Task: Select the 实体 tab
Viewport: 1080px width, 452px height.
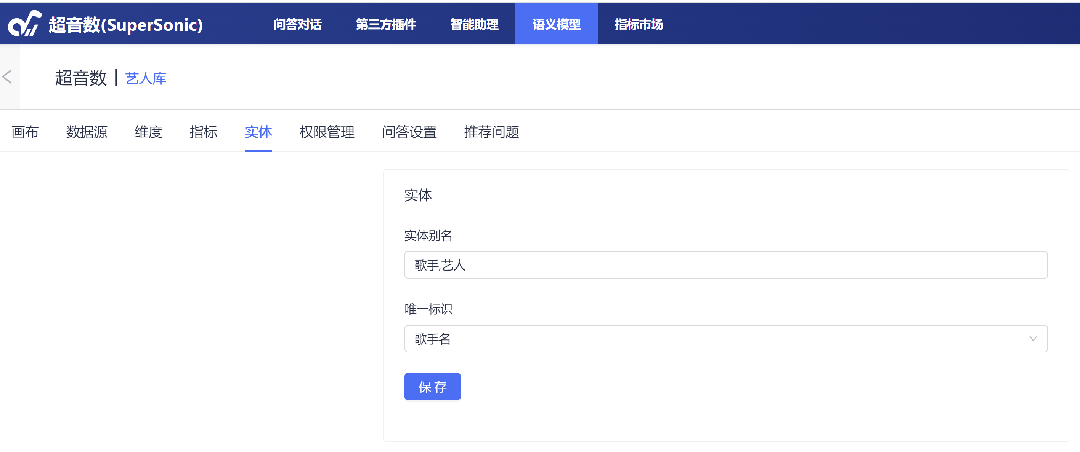Action: point(258,132)
